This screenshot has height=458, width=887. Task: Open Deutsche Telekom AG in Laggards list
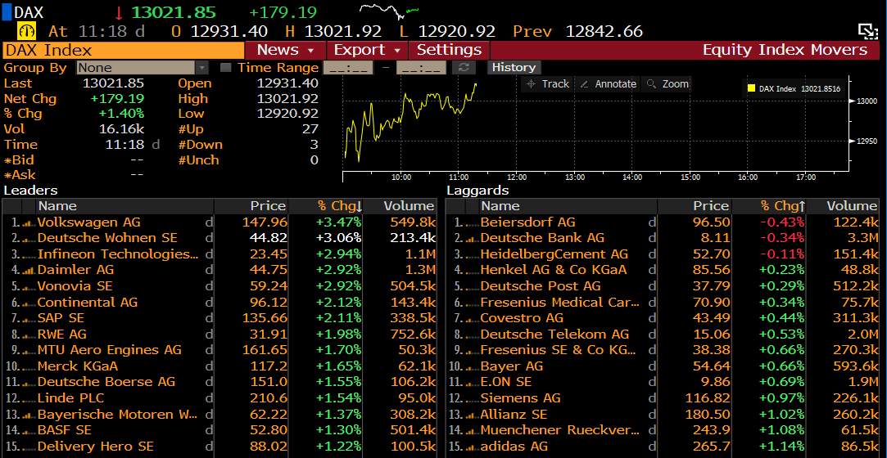point(554,335)
